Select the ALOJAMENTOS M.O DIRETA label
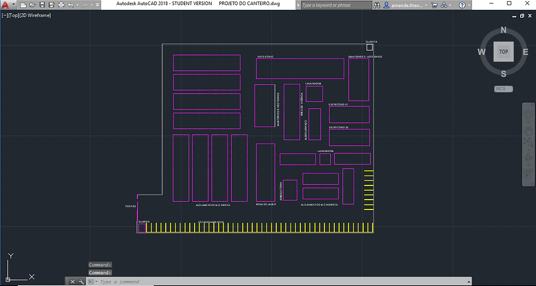Screen dimensions: 536x286 [x=213, y=206]
